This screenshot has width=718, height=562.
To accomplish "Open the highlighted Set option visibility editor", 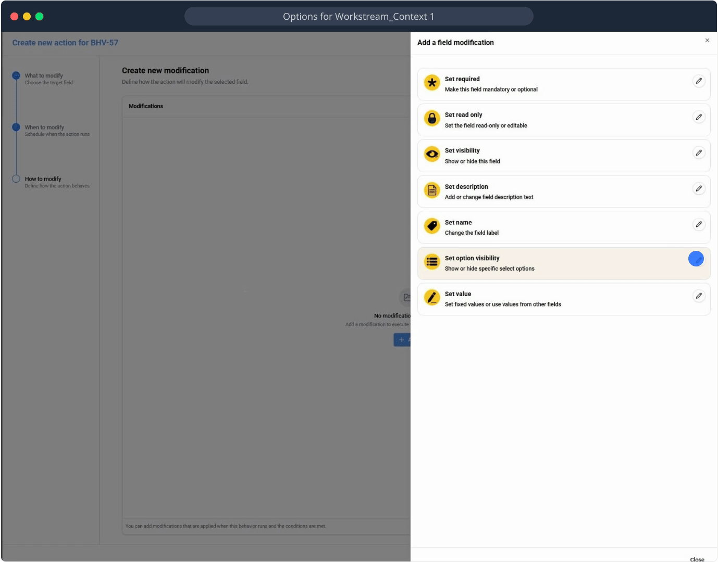I will 696,259.
